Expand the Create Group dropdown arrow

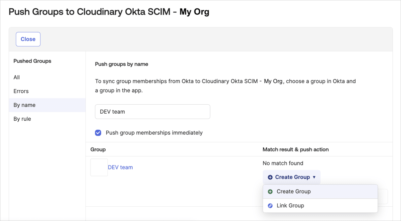click(x=314, y=177)
